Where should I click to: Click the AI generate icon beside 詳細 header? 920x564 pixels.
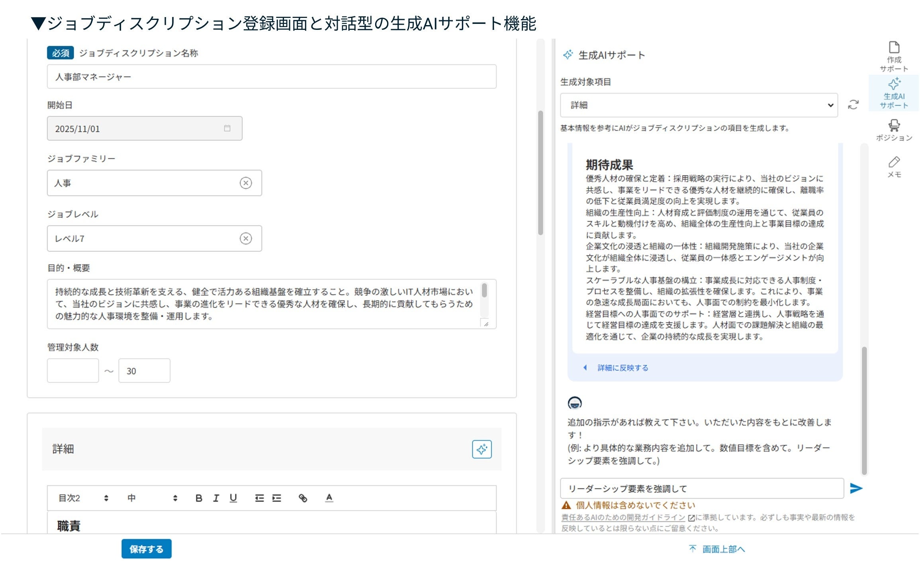click(x=482, y=449)
